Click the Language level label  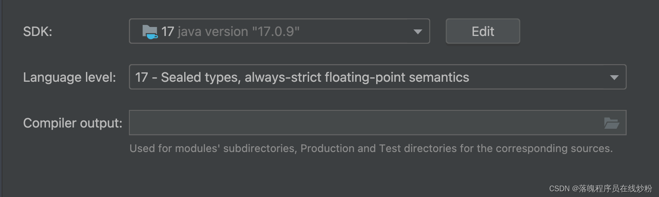click(x=69, y=77)
